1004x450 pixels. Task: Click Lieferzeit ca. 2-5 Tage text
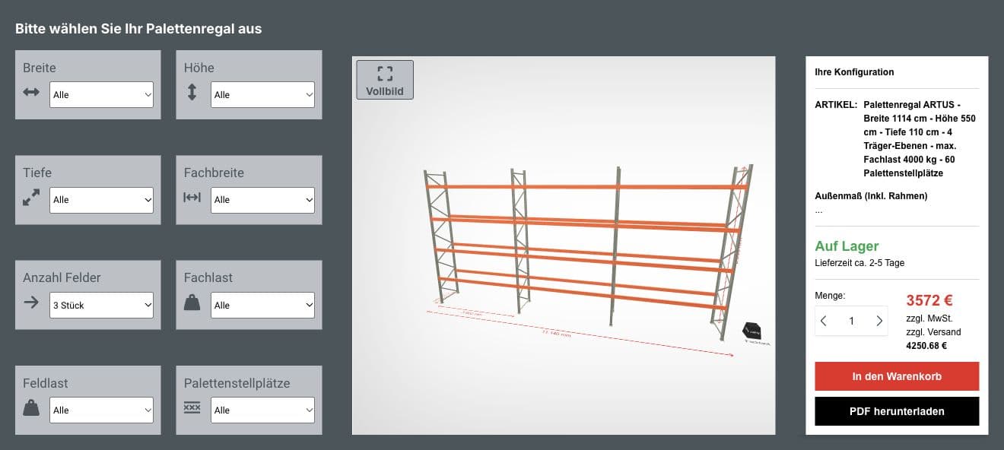click(x=859, y=263)
